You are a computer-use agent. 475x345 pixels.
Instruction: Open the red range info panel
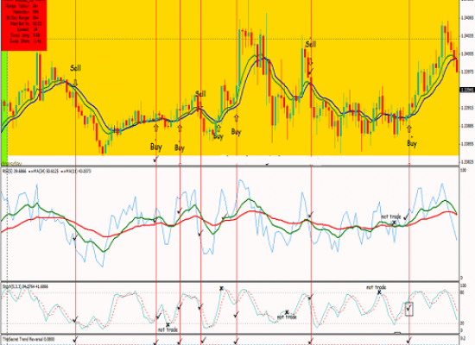24,25
